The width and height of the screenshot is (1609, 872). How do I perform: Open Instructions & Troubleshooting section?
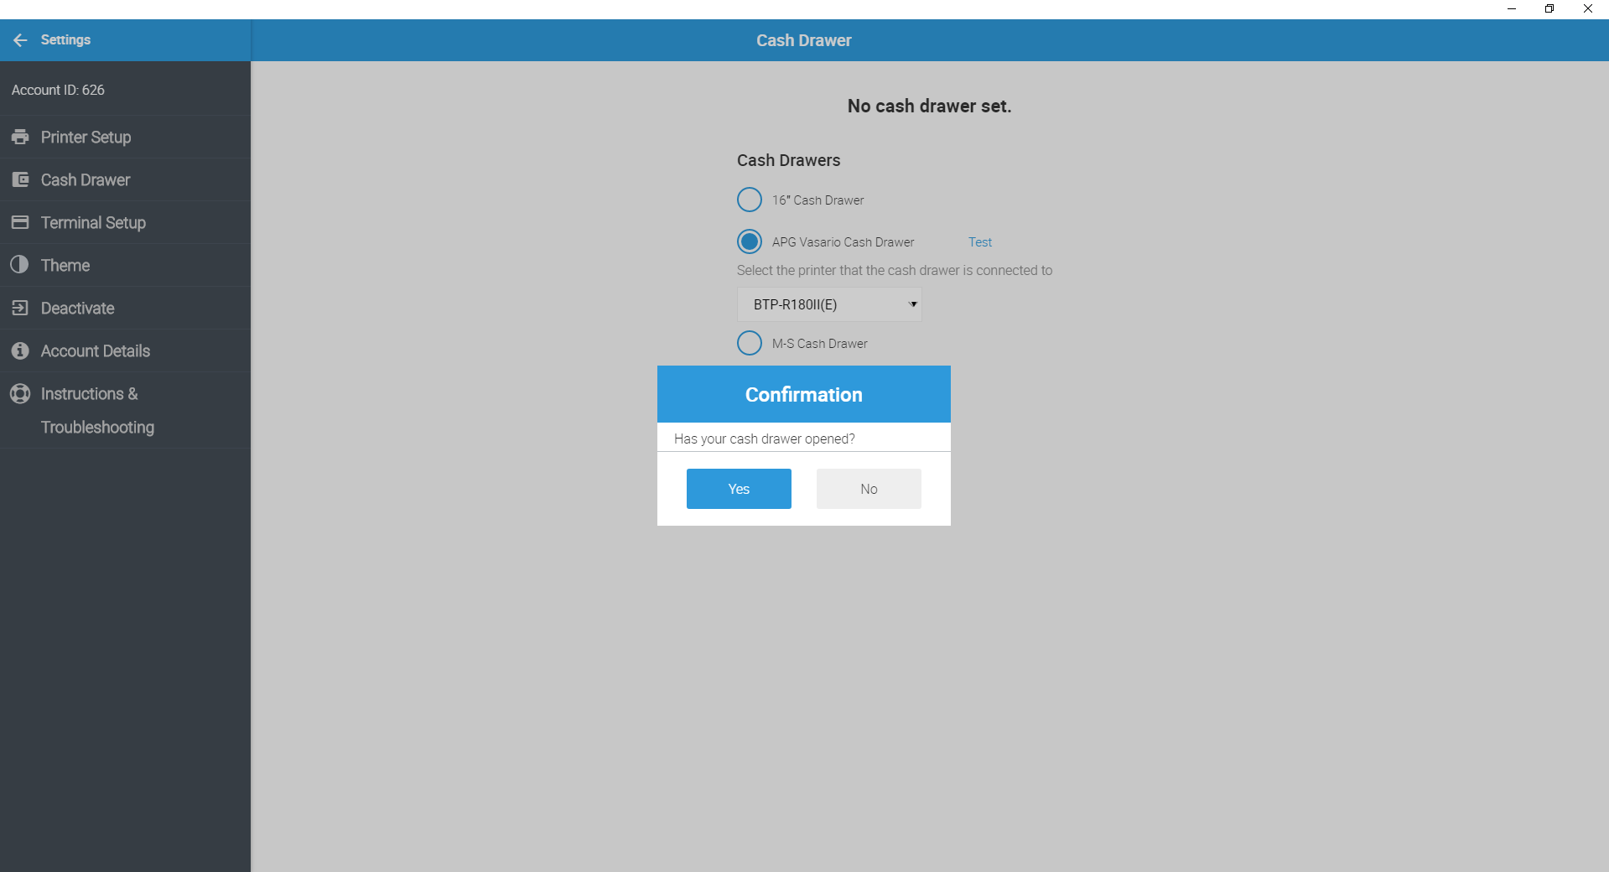pos(125,410)
